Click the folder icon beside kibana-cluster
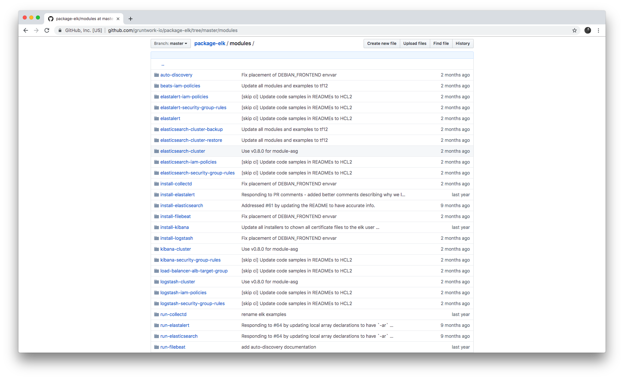Screen dimensions: 624x379 156,249
